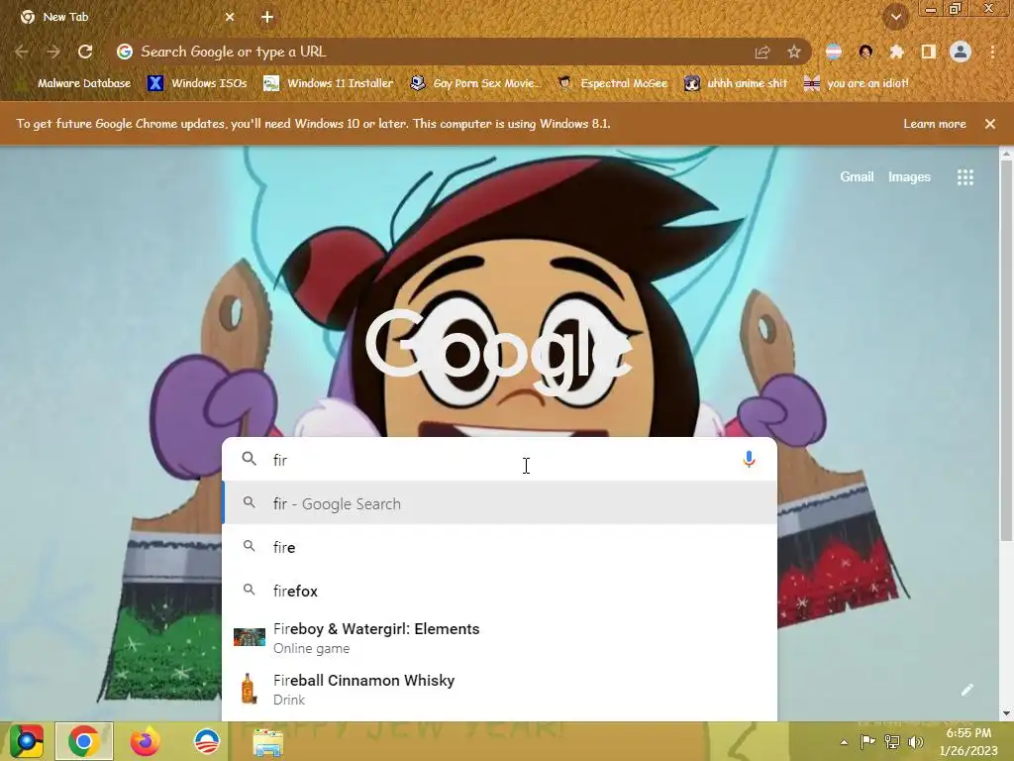Click Learn more in the update infobar
Screen dimensions: 1014x761
click(x=935, y=124)
